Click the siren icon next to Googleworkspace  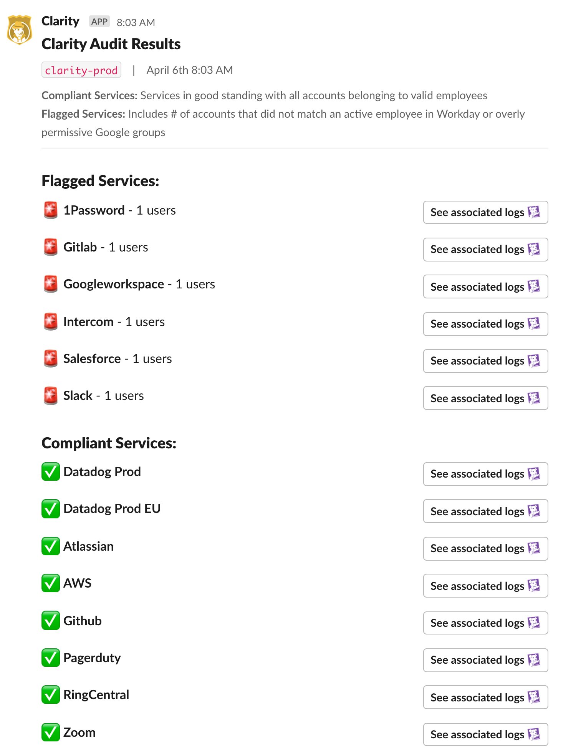click(x=50, y=284)
